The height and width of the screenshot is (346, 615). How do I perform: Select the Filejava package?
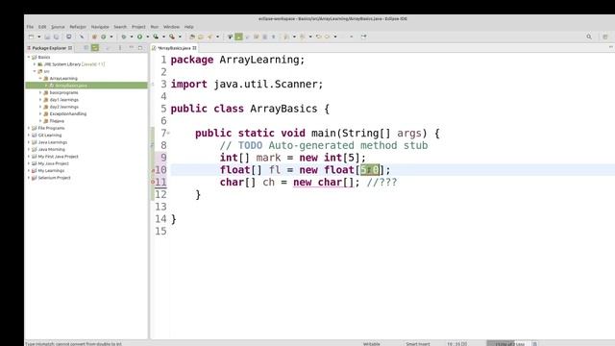[57, 121]
